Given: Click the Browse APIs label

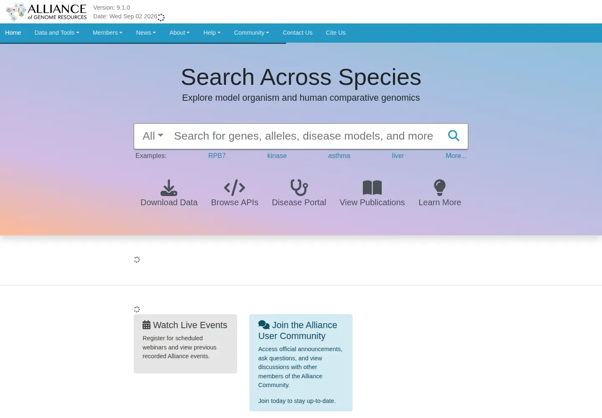Looking at the screenshot, I should 235,202.
